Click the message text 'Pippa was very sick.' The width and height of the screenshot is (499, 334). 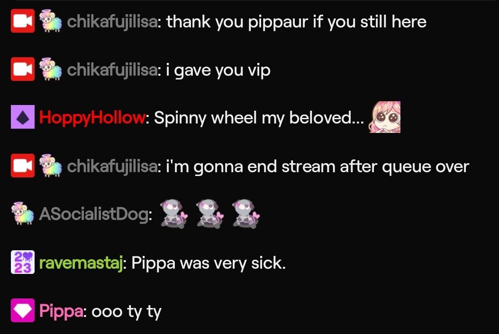tap(209, 263)
